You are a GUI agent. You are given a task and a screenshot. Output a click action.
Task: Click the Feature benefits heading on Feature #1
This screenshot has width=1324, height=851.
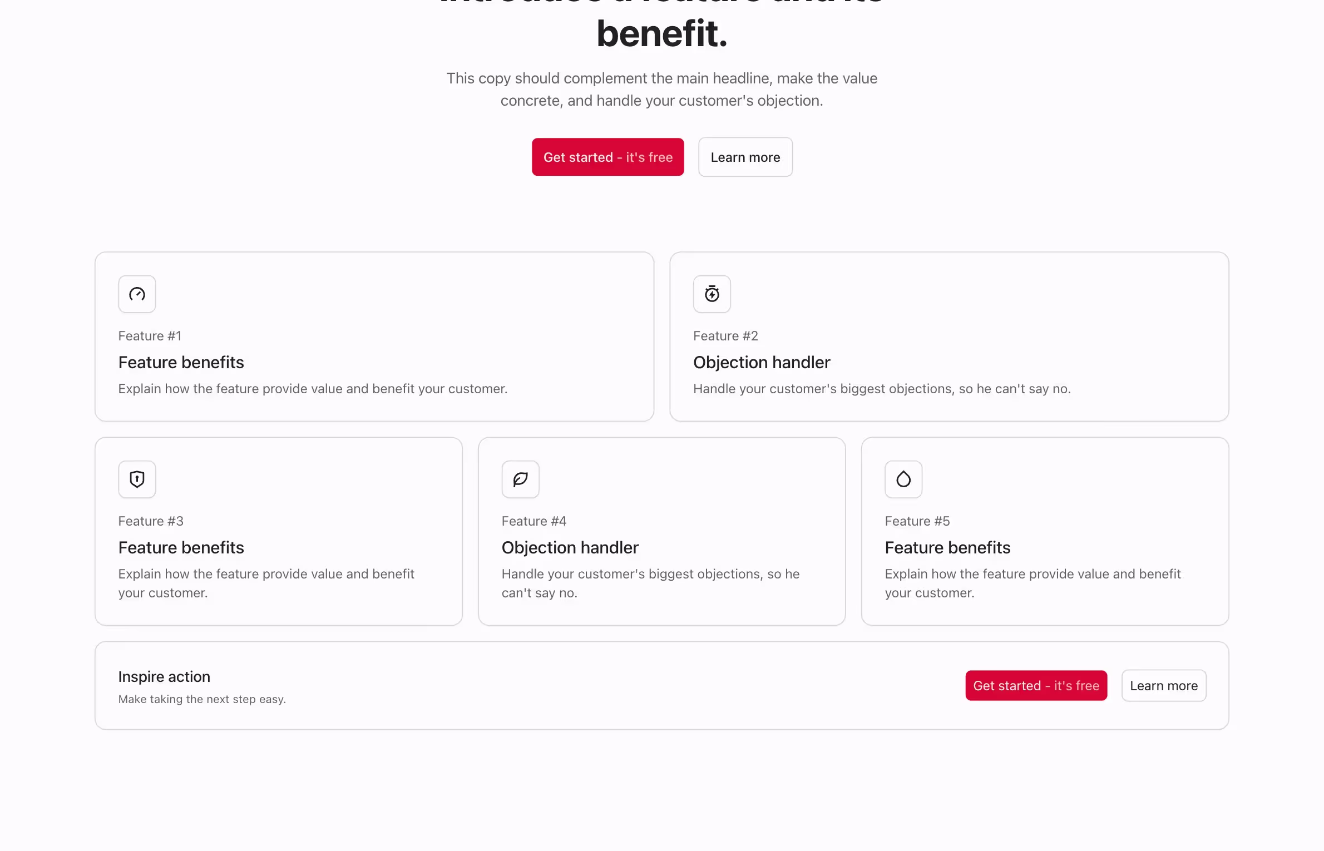181,362
